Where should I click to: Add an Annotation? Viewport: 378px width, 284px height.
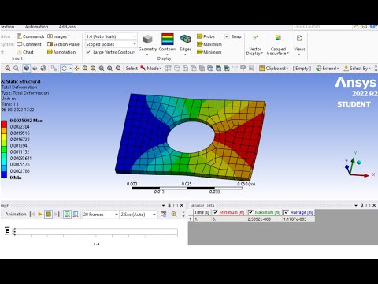[61, 52]
